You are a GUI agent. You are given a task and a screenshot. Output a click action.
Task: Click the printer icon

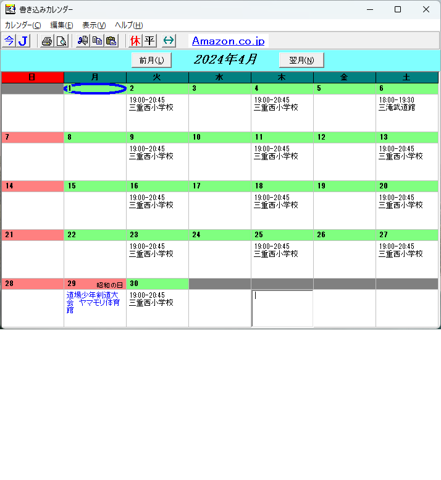[x=47, y=41]
